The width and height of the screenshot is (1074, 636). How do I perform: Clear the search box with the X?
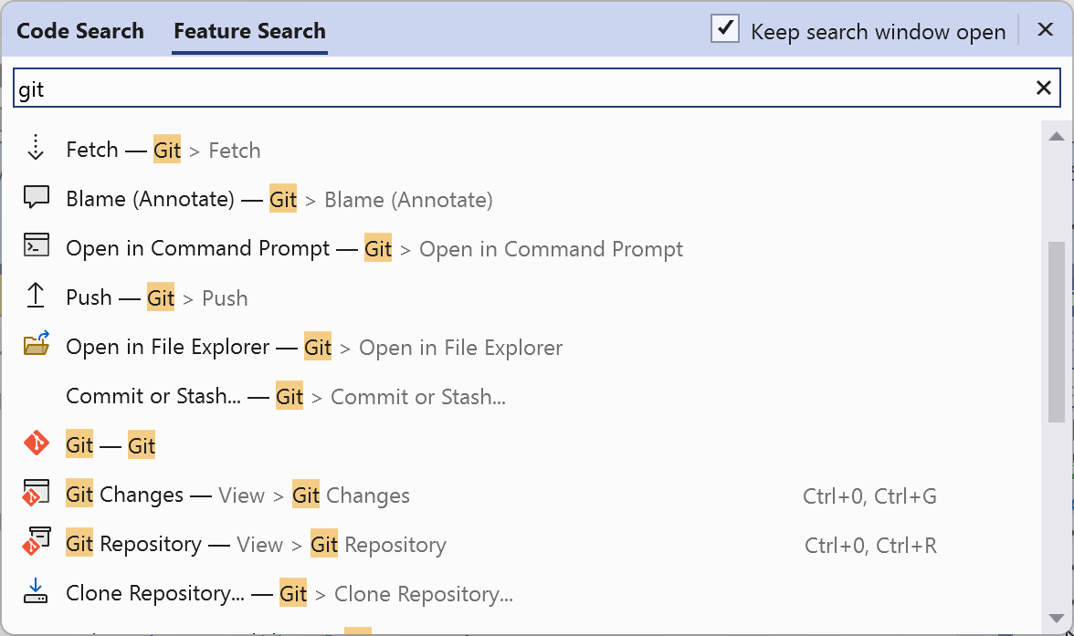1043,88
